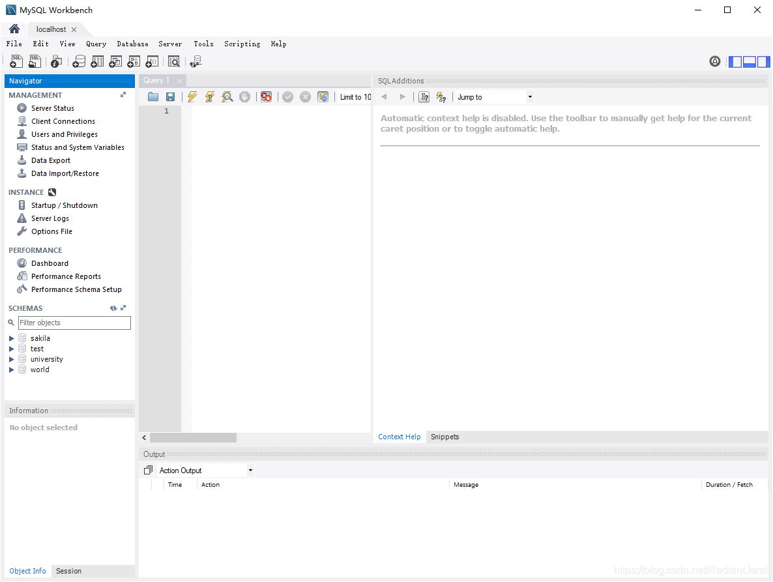Execute the query with lightning icon
Screen dimensions: 773x582
[x=192, y=96]
